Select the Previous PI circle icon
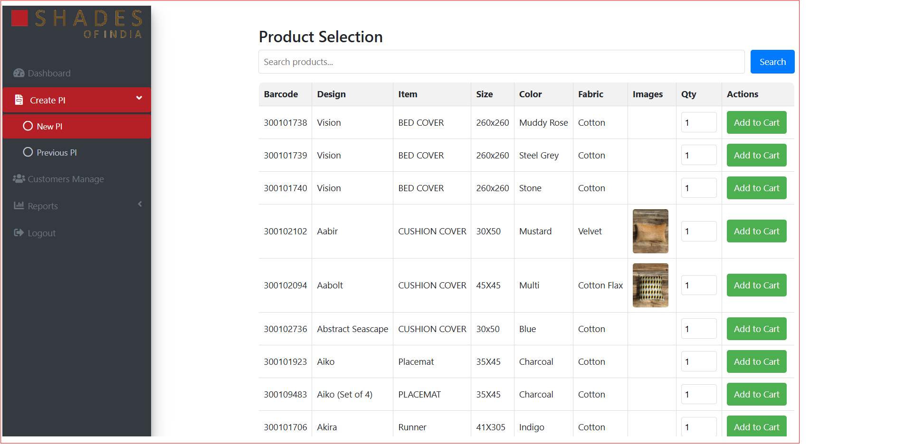 [28, 152]
